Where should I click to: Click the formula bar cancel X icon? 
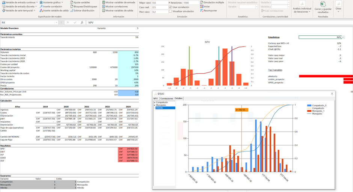click(x=68, y=23)
